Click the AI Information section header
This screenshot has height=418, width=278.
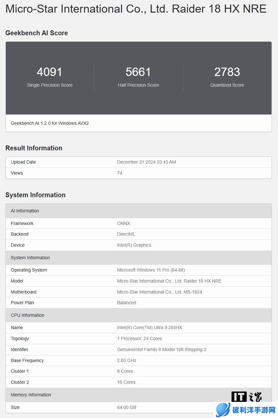(25, 211)
